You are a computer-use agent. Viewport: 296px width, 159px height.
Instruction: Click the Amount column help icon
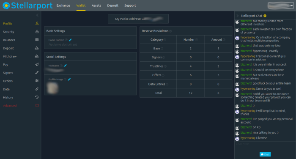[x=224, y=40]
